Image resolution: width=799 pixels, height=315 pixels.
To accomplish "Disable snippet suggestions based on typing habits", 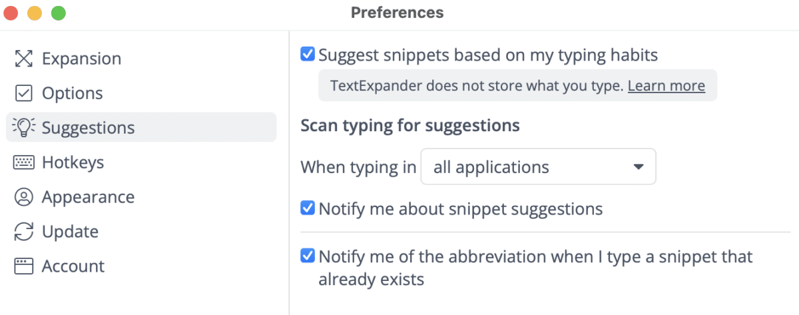I will 308,55.
